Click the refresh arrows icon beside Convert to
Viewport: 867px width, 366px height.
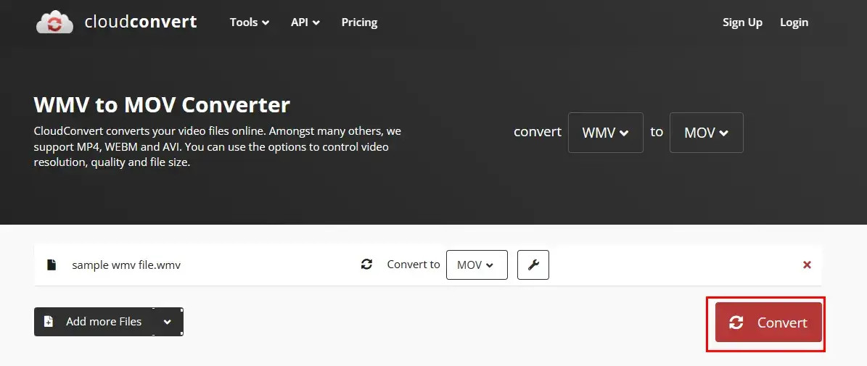(x=366, y=265)
